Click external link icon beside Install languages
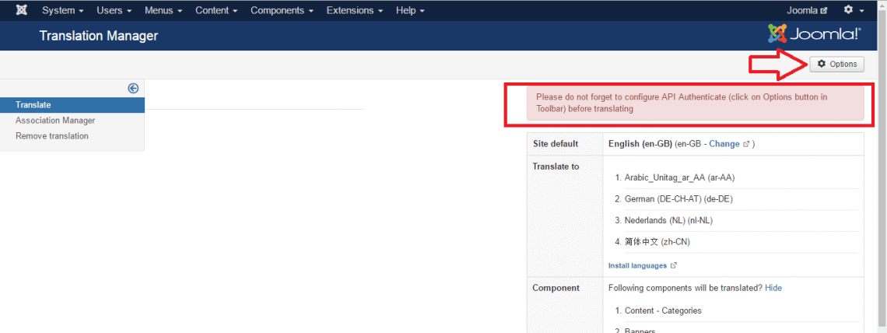887x333 pixels. point(674,266)
